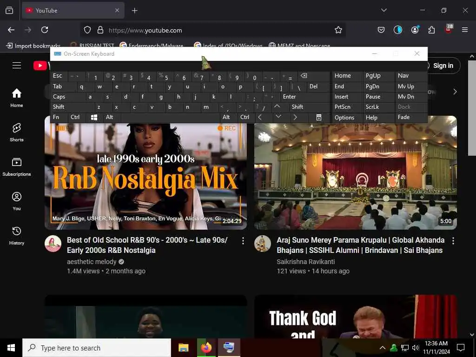The image size is (476, 357).
Task: Open the red extension badge showing 38
Action: click(x=449, y=29)
